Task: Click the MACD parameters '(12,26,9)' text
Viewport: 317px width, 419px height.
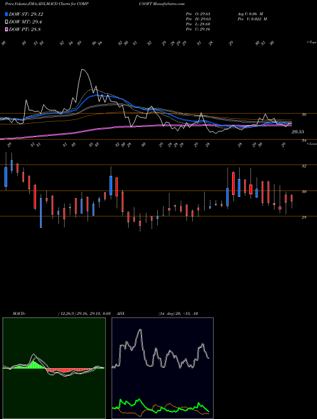Action: (x=67, y=314)
